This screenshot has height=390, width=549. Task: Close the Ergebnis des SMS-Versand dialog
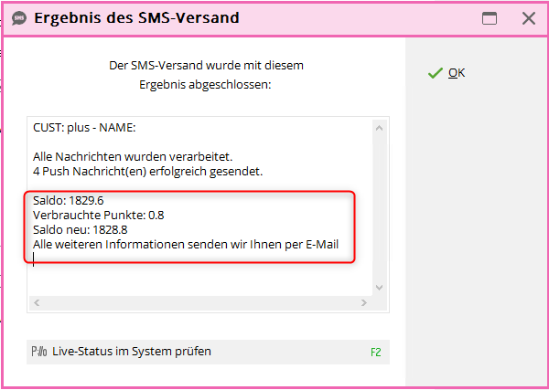pyautogui.click(x=528, y=18)
